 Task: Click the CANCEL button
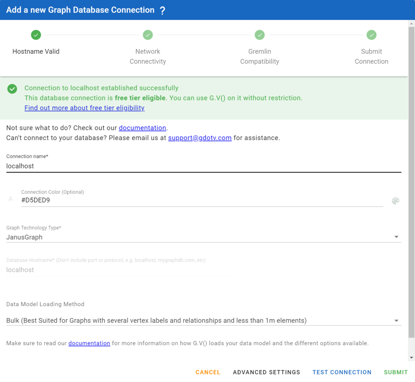[207, 372]
